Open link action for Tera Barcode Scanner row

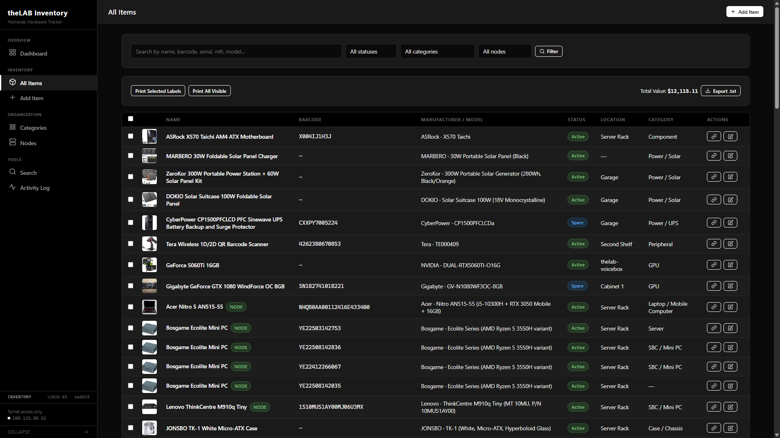pos(714,244)
